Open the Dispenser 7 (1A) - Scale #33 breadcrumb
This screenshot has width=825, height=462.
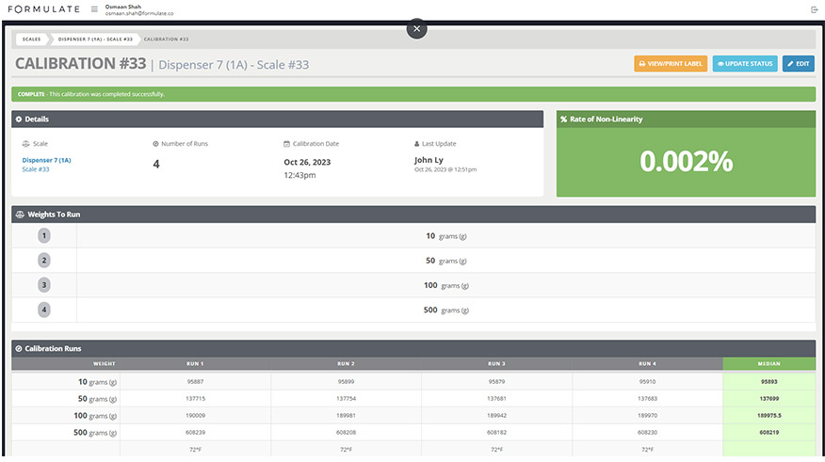[x=95, y=40]
